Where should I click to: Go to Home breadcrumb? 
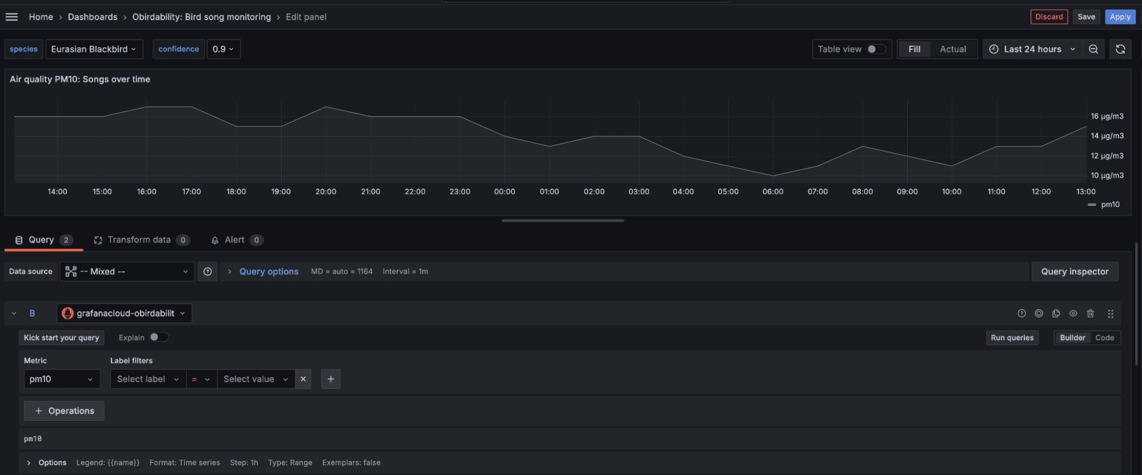(41, 17)
